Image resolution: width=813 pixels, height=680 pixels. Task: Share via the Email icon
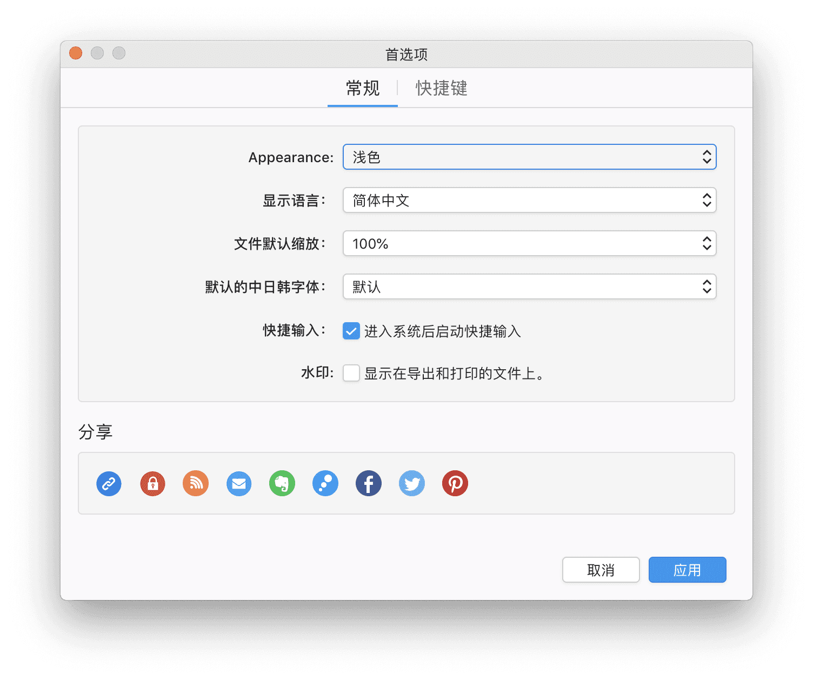click(238, 483)
